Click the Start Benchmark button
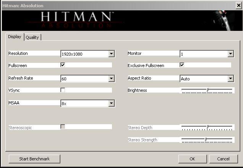The image size is (243, 168). coord(34,159)
